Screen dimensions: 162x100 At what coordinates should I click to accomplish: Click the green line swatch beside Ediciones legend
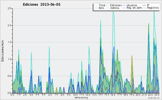coord(107,5)
